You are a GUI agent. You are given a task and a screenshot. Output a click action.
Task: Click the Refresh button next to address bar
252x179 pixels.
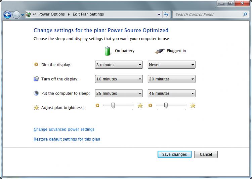tap(166, 14)
